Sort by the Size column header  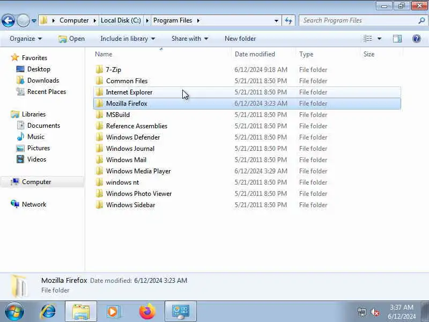tap(380, 54)
